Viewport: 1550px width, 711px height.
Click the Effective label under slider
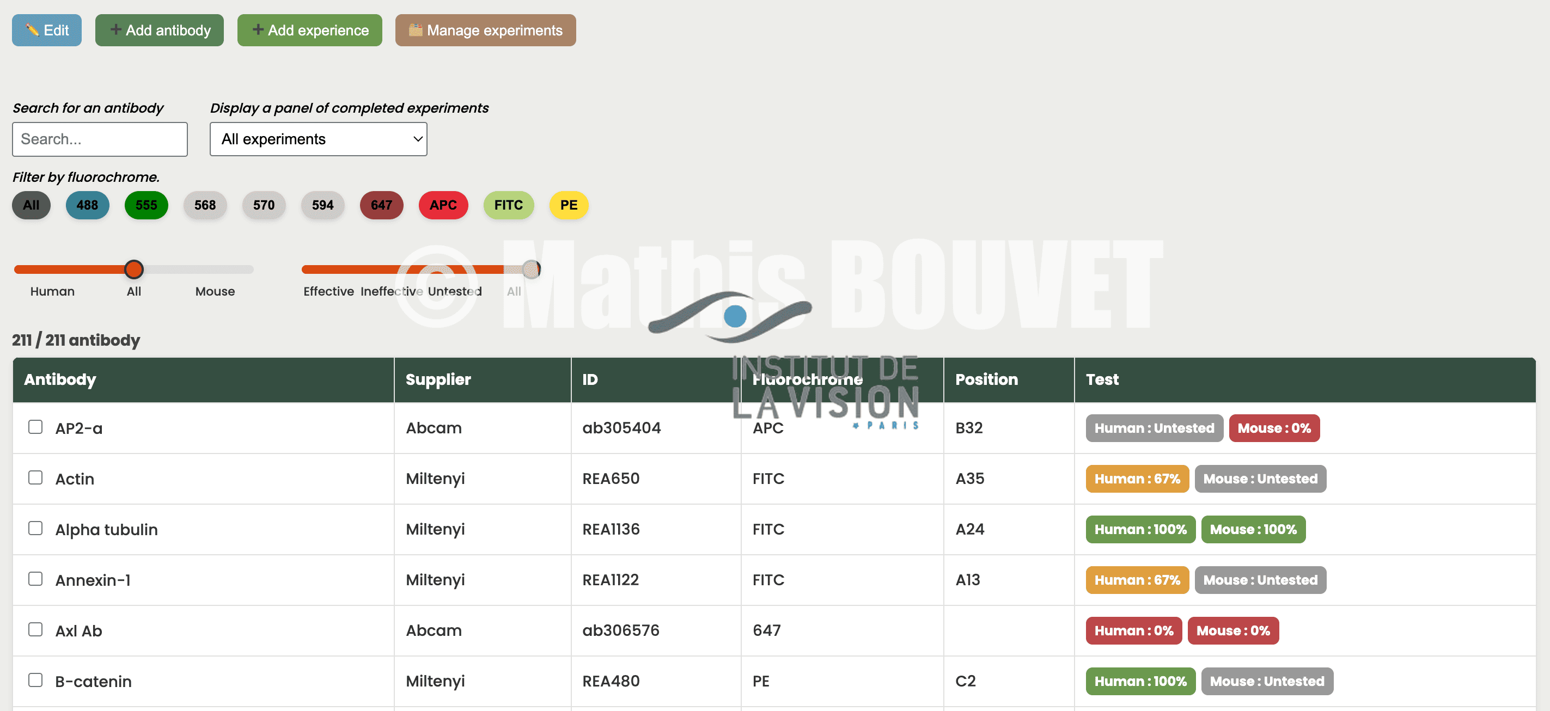[x=328, y=291]
